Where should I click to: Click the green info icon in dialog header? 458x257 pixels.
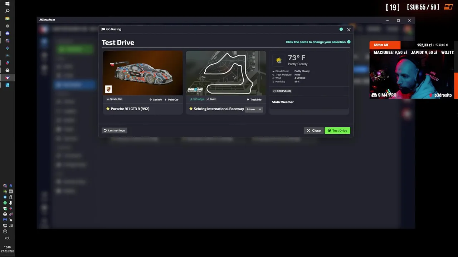[341, 29]
